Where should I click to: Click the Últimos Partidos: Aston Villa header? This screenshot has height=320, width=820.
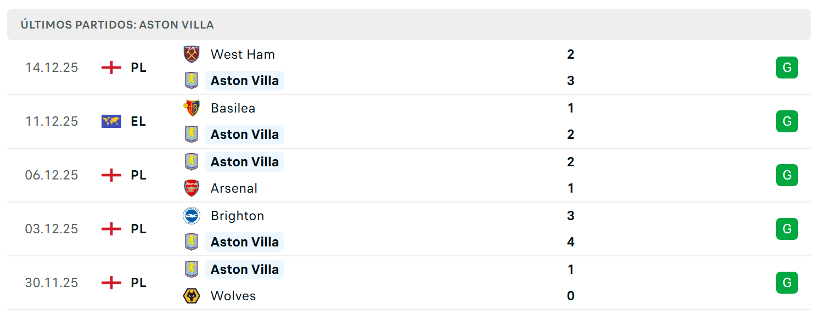pos(117,25)
